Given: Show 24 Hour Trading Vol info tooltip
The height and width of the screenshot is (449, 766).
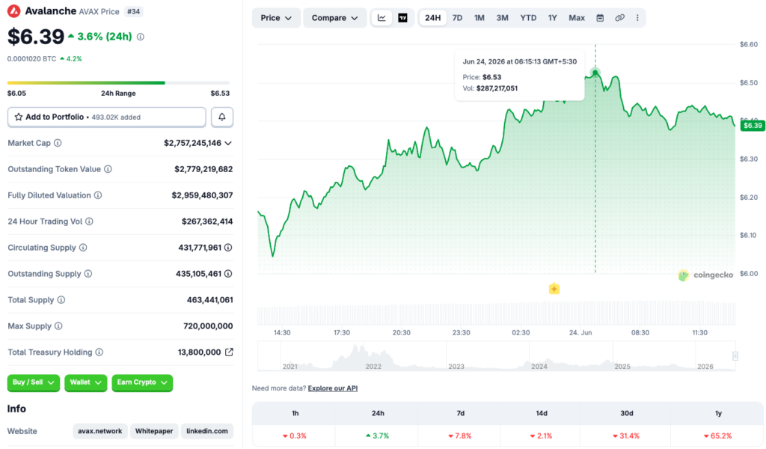Looking at the screenshot, I should click(x=90, y=222).
